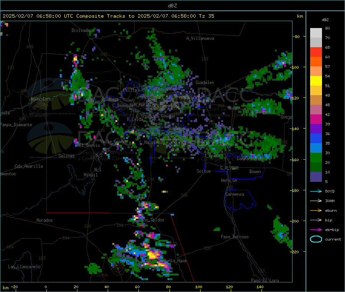
Task: Click the Soitue map label
Action: coord(204,171)
